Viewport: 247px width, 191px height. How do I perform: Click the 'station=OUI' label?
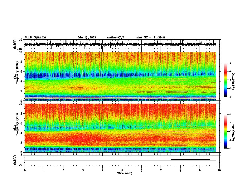pyautogui.click(x=115, y=37)
